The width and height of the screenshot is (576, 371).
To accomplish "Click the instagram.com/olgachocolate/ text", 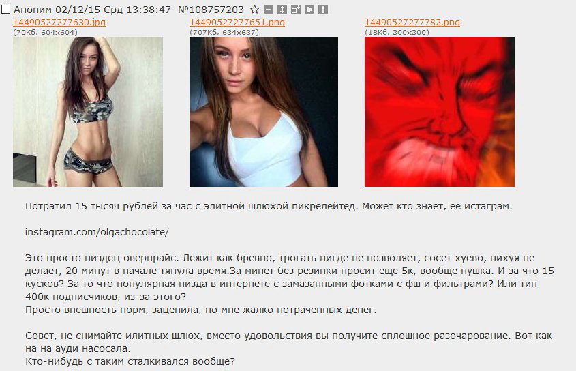I will click(x=97, y=232).
